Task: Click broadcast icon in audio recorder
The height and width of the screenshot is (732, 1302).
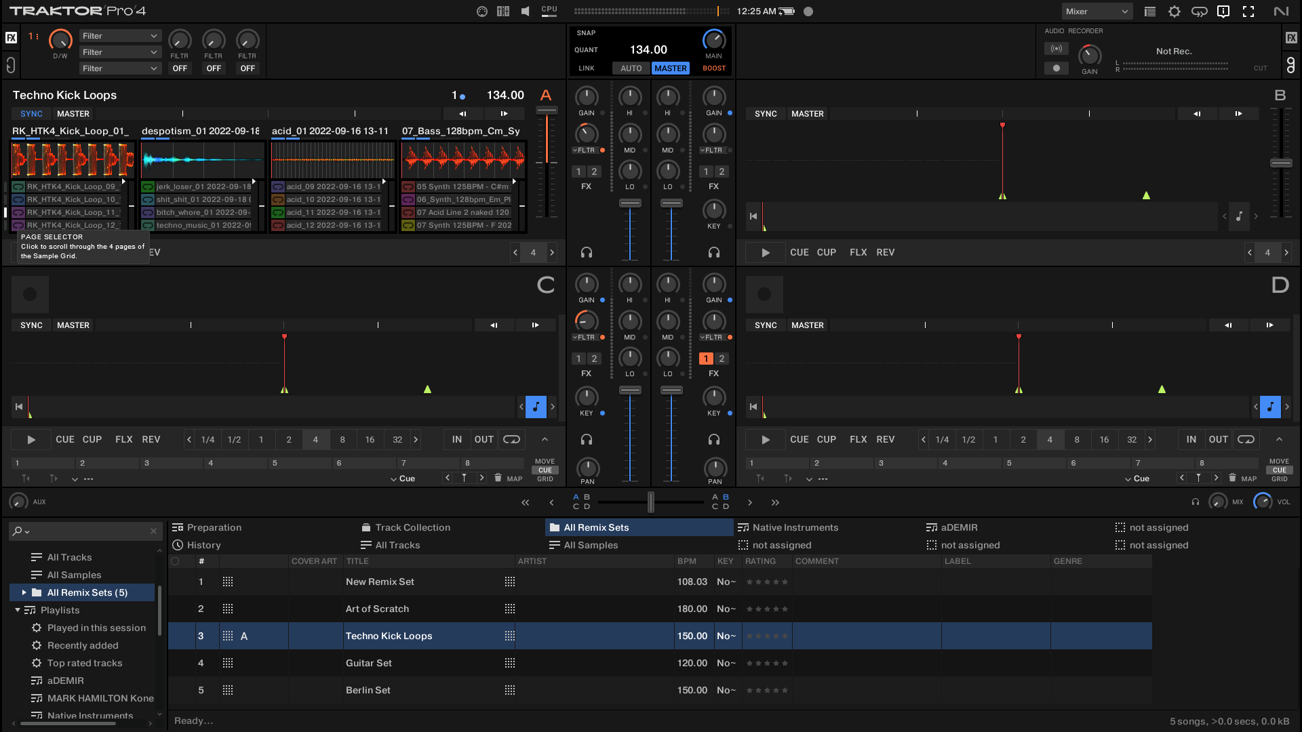Action: pos(1057,49)
